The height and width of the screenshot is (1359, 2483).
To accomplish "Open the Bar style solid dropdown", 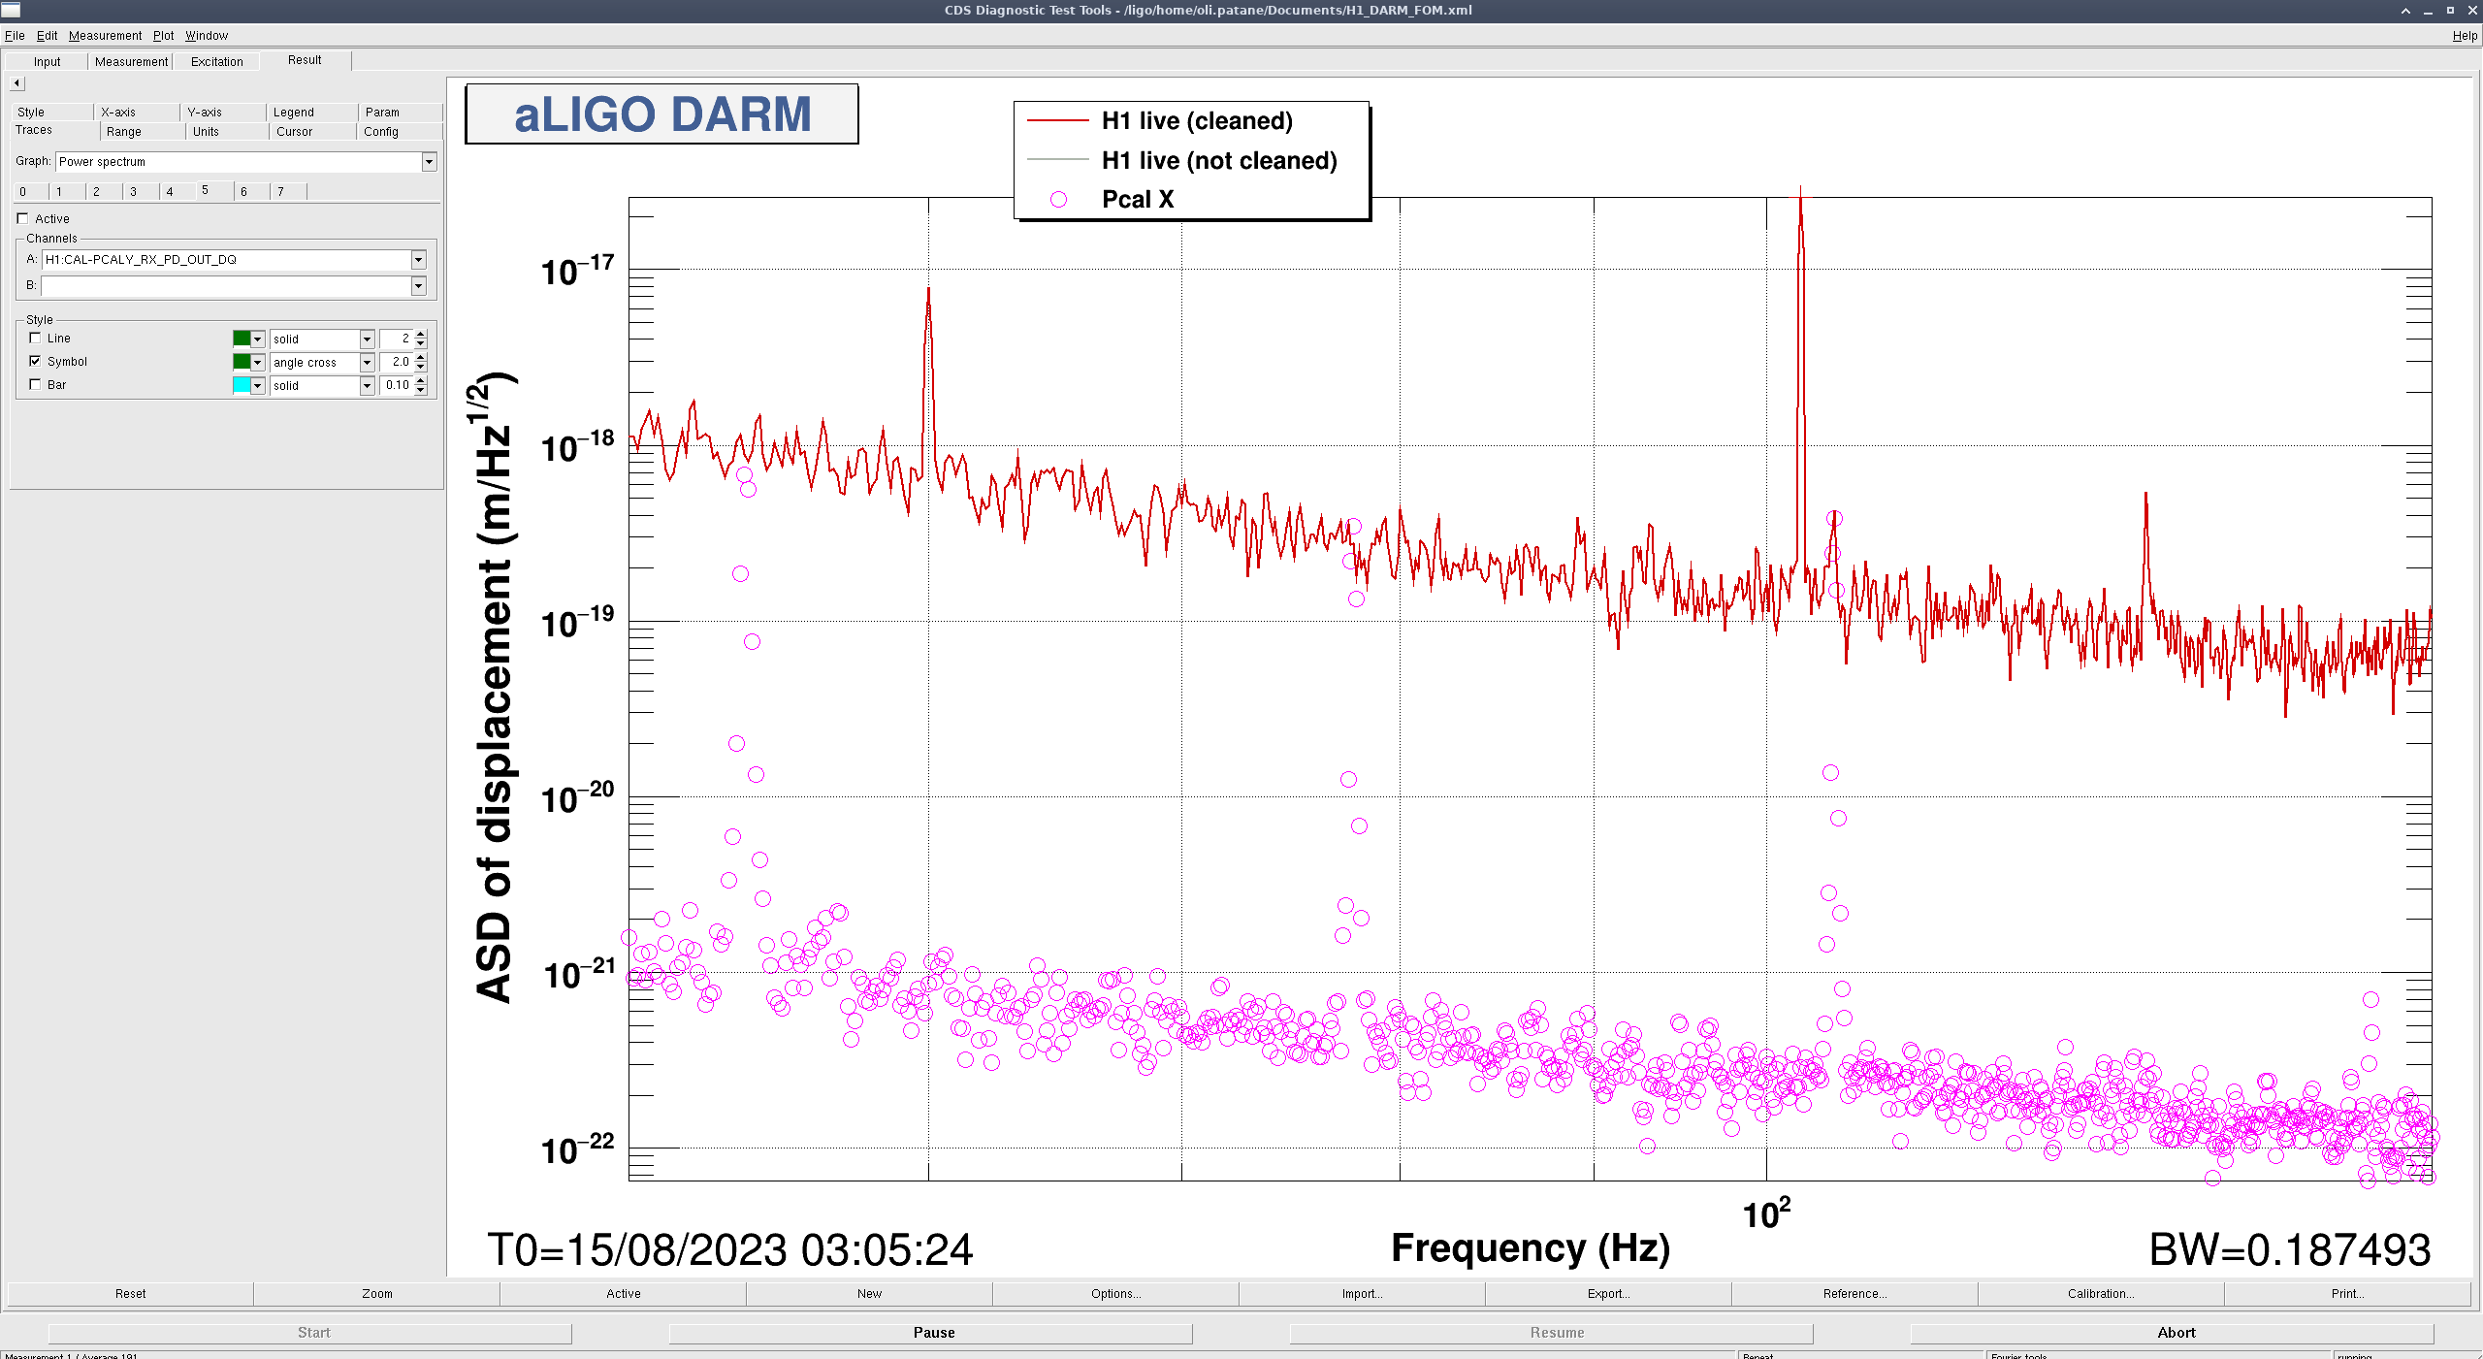I will (368, 386).
